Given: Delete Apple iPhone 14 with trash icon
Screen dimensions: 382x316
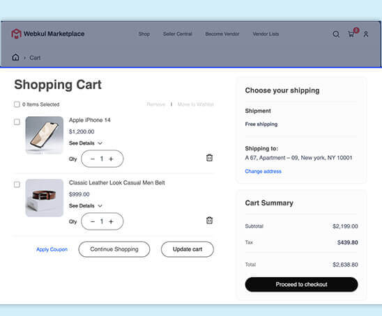Looking at the screenshot, I should (209, 157).
